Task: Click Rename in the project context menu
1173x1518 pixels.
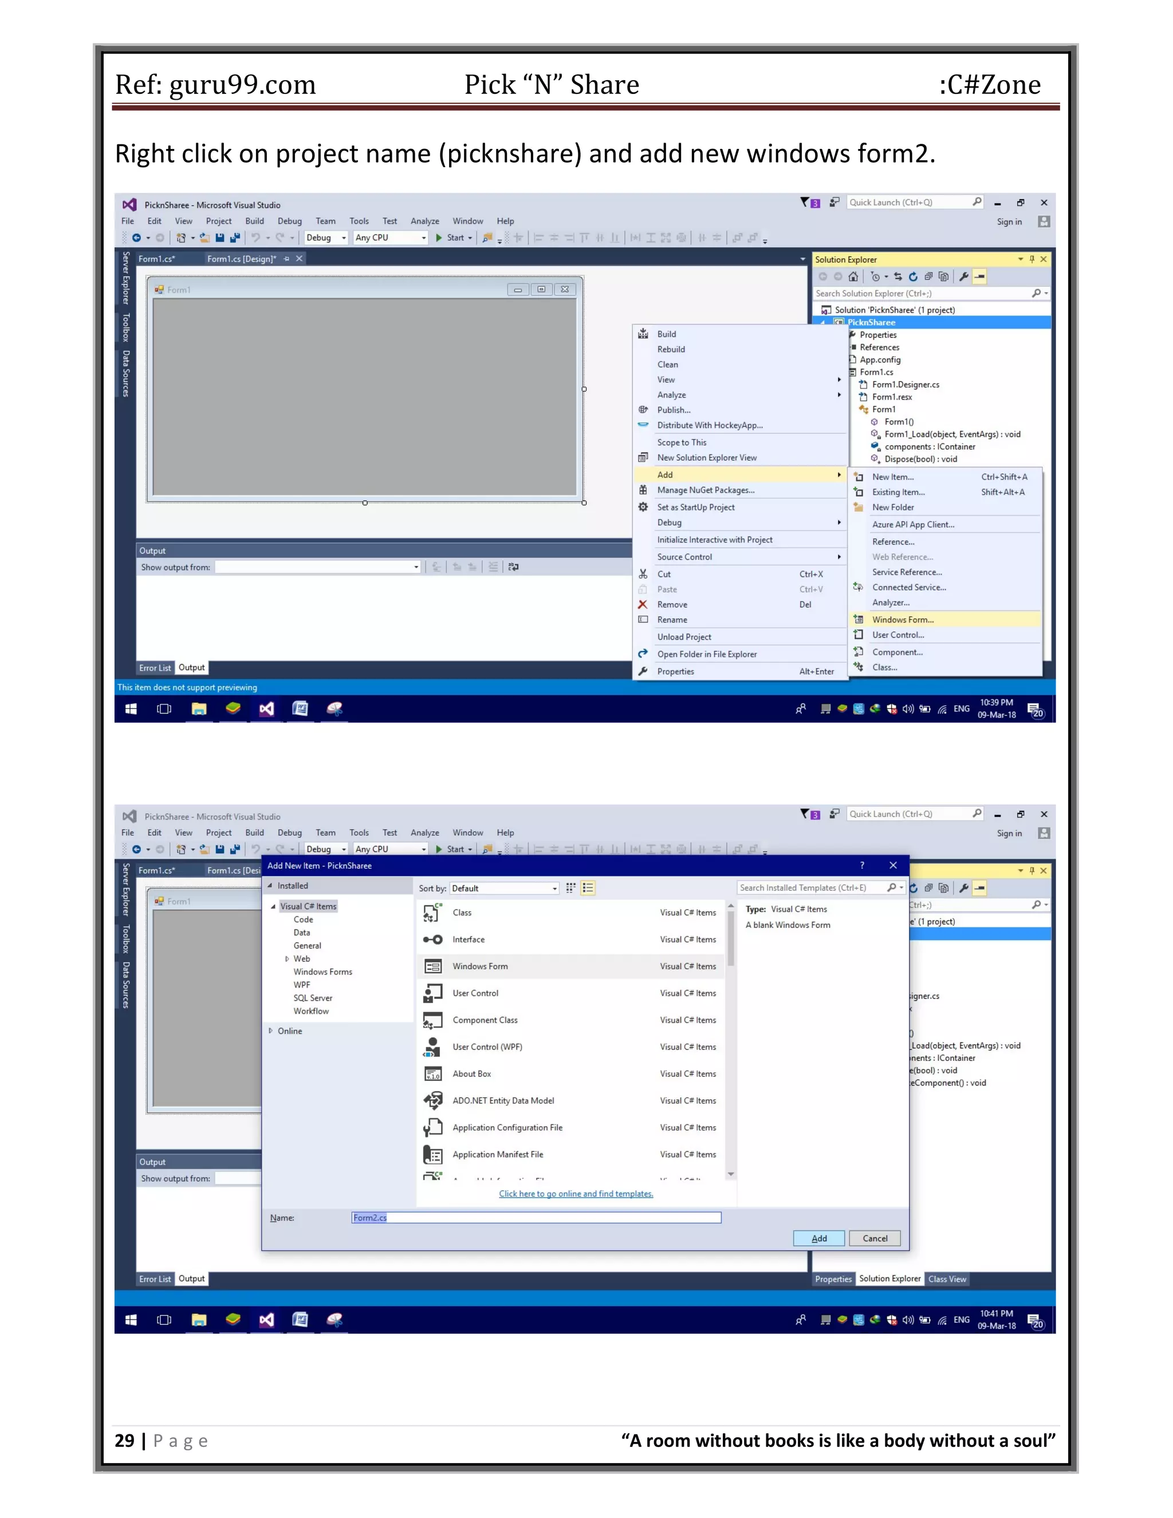Action: (741, 620)
